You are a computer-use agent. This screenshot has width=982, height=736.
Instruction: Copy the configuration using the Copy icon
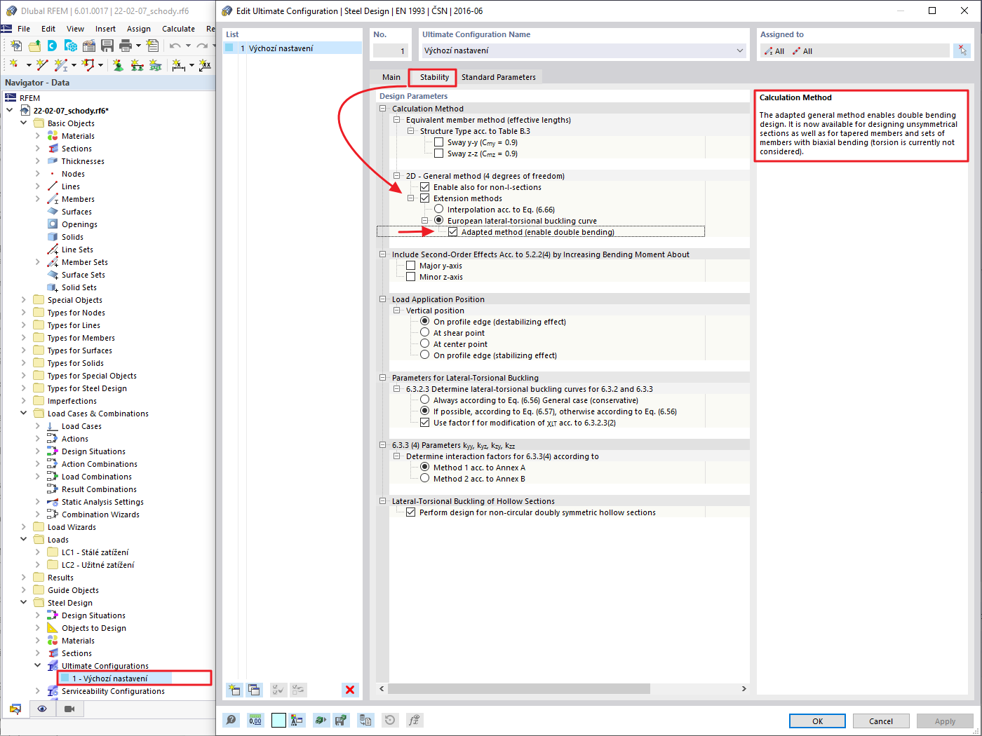pyautogui.click(x=255, y=690)
